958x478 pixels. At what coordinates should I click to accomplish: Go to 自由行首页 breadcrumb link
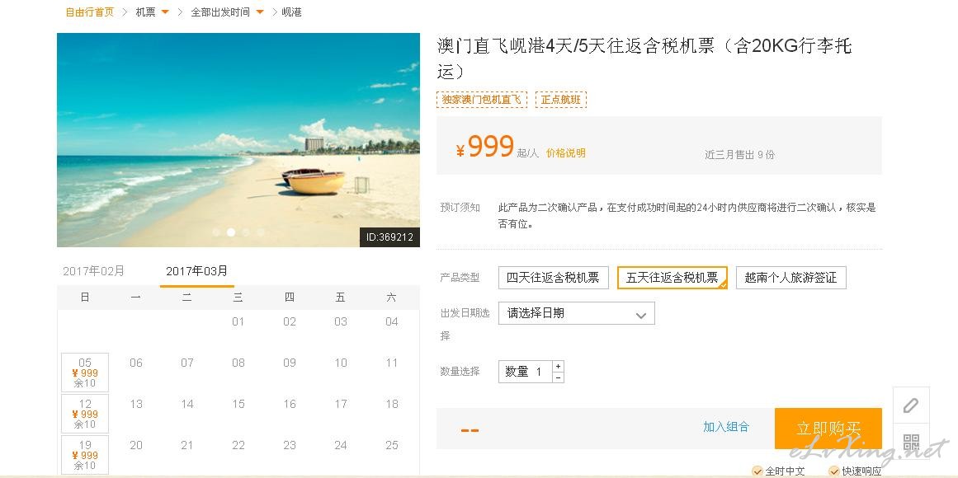click(x=89, y=12)
